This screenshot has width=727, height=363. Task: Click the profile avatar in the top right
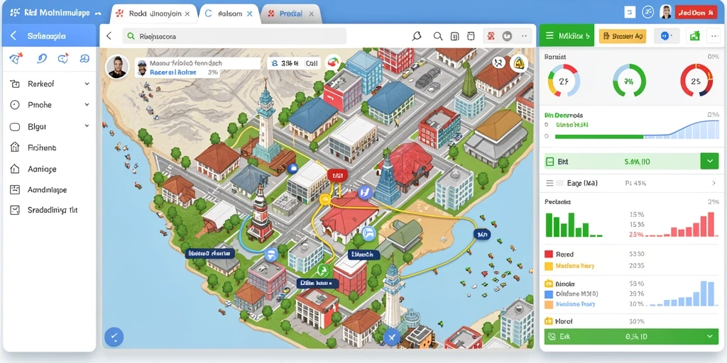click(666, 13)
